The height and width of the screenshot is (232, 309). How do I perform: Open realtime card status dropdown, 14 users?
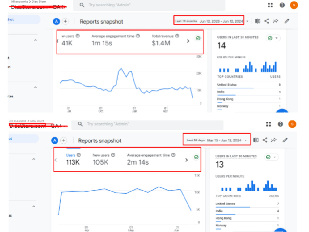pyautogui.click(x=273, y=38)
